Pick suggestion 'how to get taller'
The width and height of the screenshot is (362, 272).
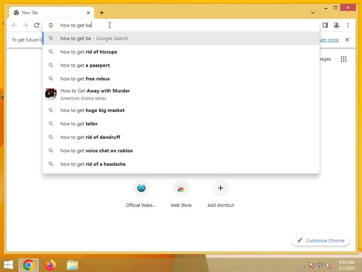point(181,124)
